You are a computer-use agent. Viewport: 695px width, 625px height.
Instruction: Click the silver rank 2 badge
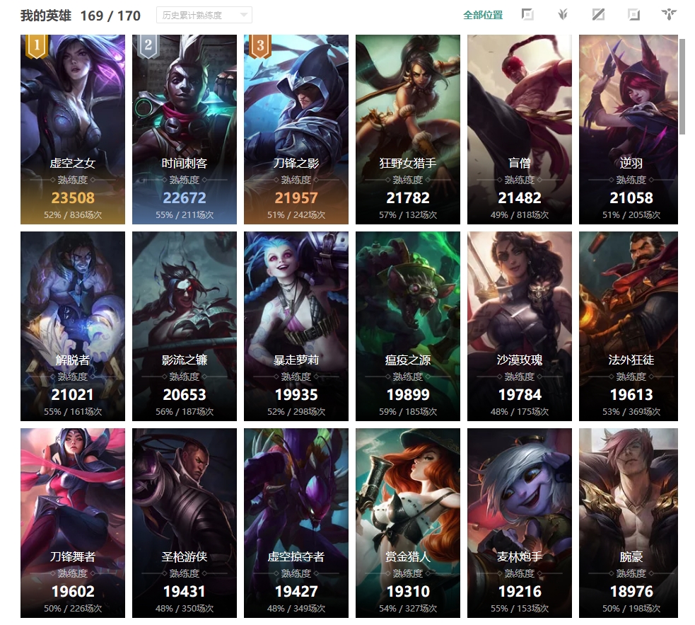click(148, 46)
